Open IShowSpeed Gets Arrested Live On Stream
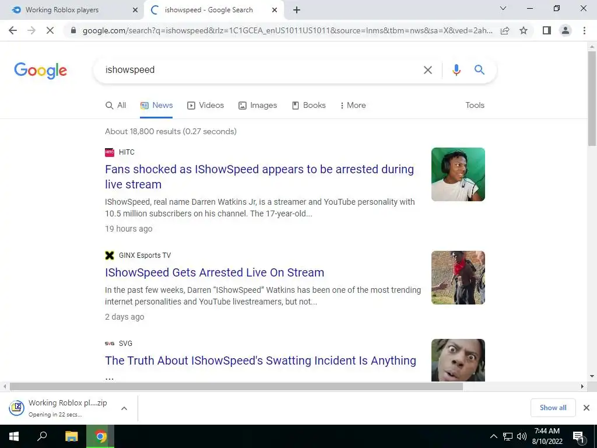 coord(215,272)
